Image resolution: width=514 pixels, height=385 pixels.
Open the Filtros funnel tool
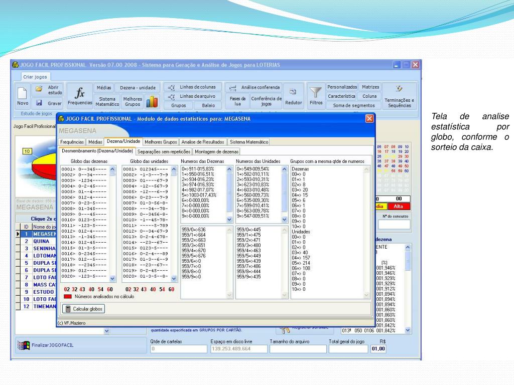pyautogui.click(x=316, y=96)
